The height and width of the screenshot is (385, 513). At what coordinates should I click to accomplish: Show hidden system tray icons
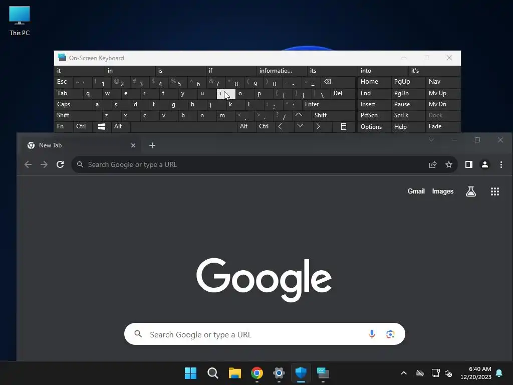(404, 373)
